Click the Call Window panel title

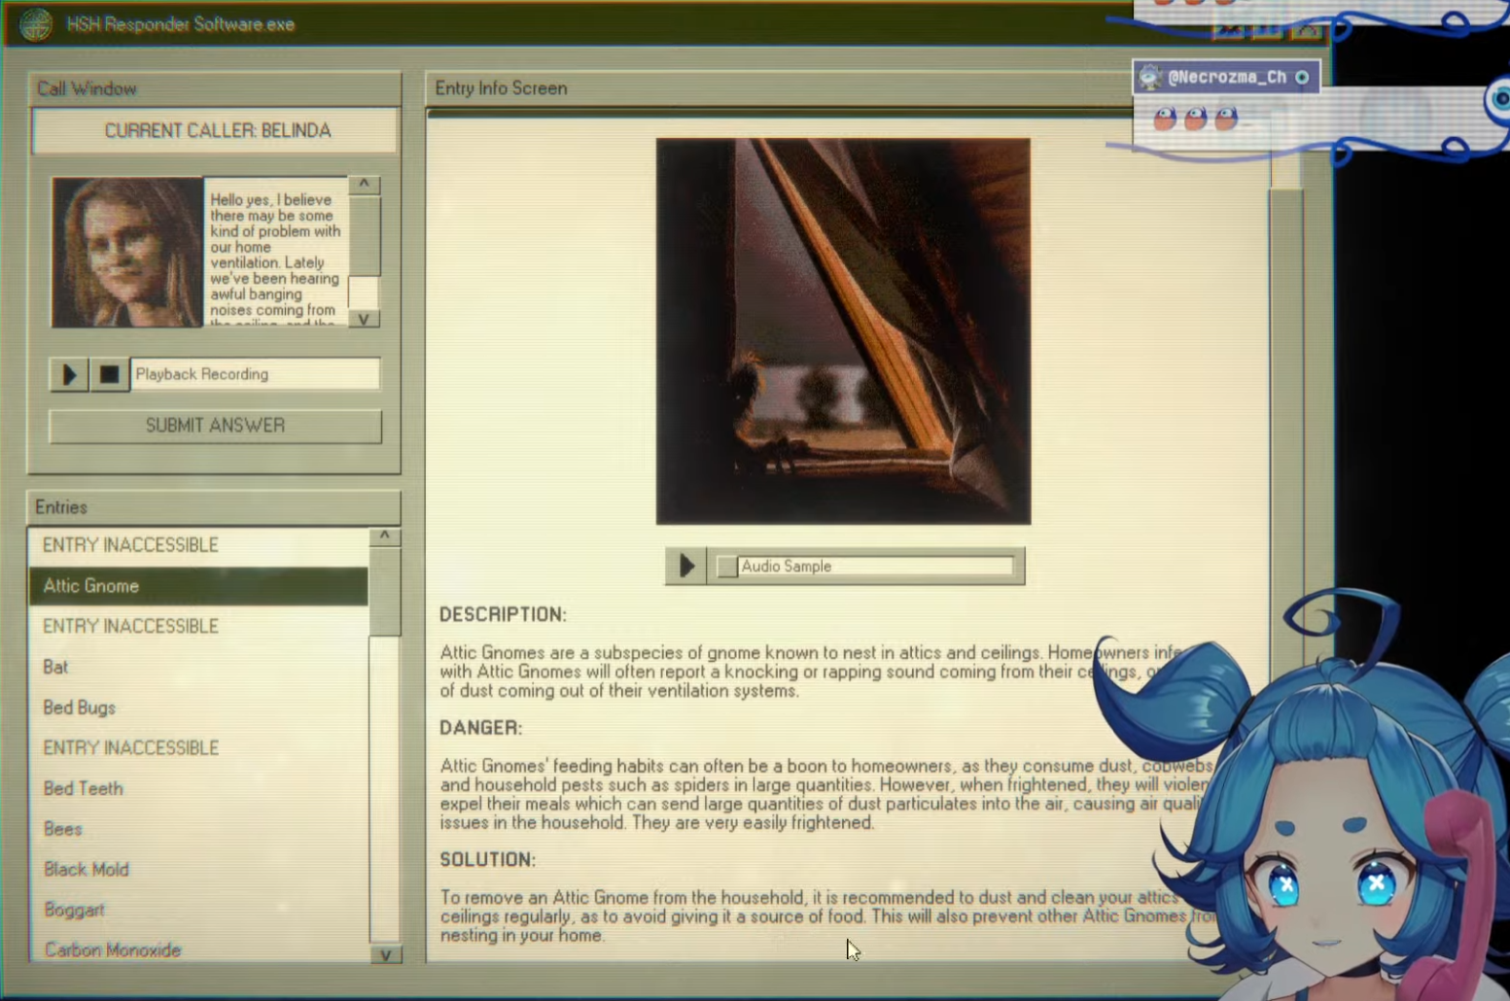pos(87,89)
